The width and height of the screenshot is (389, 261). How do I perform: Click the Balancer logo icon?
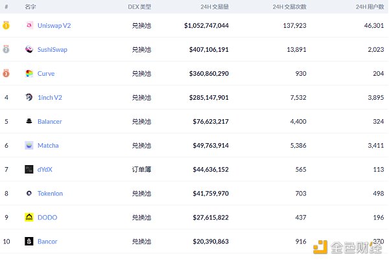[29, 122]
